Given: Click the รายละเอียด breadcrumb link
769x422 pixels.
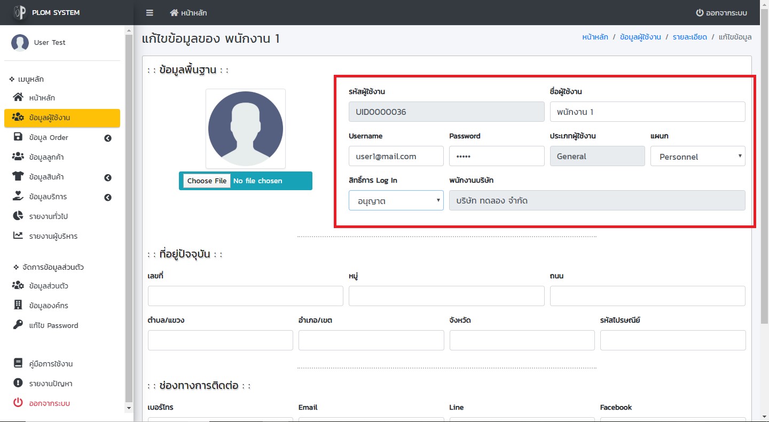Looking at the screenshot, I should click(688, 37).
